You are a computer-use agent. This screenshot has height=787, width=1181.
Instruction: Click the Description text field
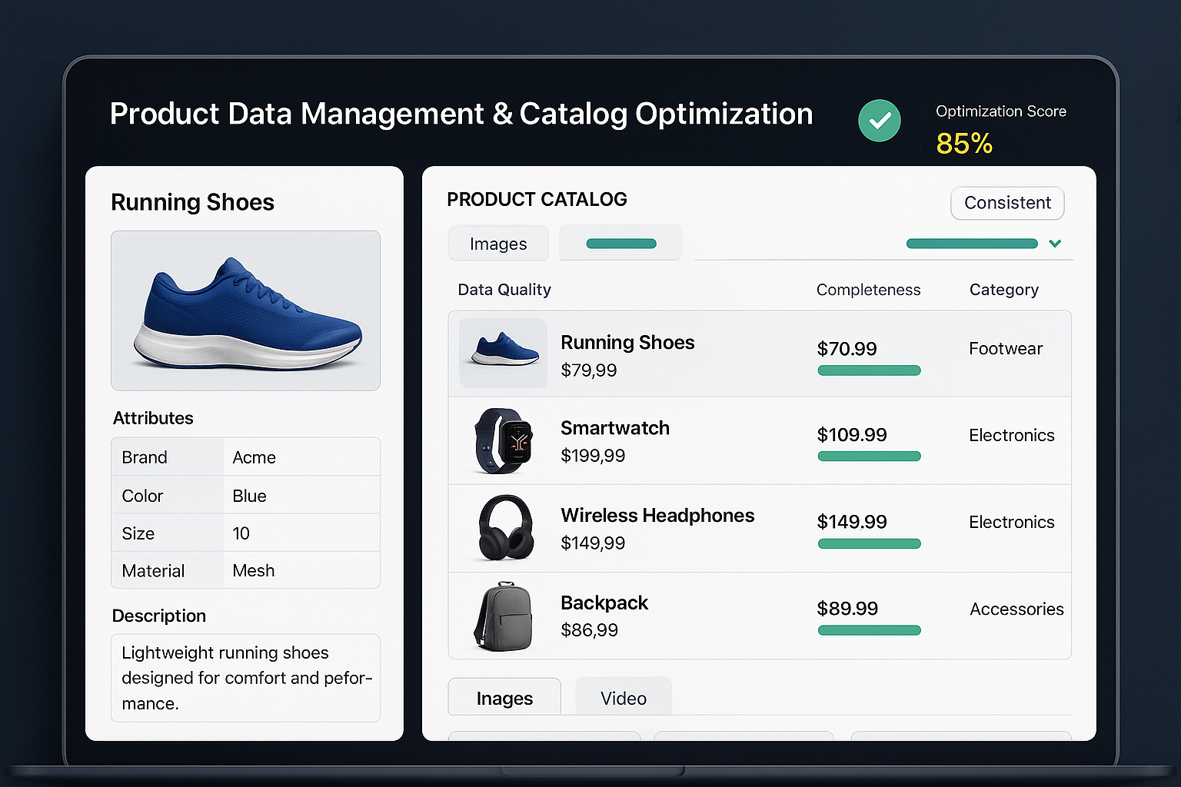[x=245, y=678]
